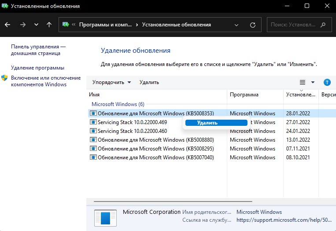The height and width of the screenshot is (231, 336).
Task: Click the support.microsoft.com help link text
Action: coord(284,220)
